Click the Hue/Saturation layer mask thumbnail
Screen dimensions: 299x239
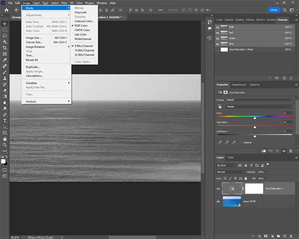[254, 189]
